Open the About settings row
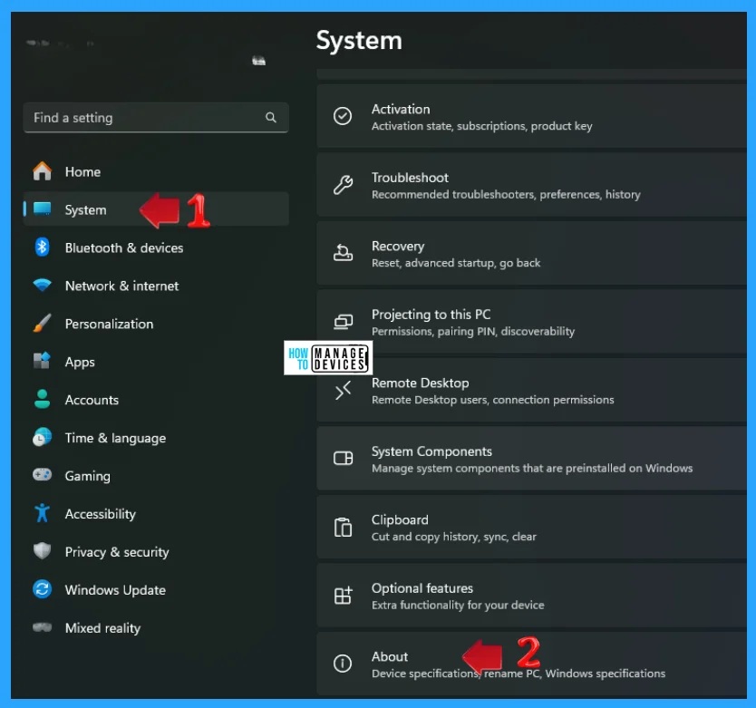The height and width of the screenshot is (708, 756). pos(531,664)
